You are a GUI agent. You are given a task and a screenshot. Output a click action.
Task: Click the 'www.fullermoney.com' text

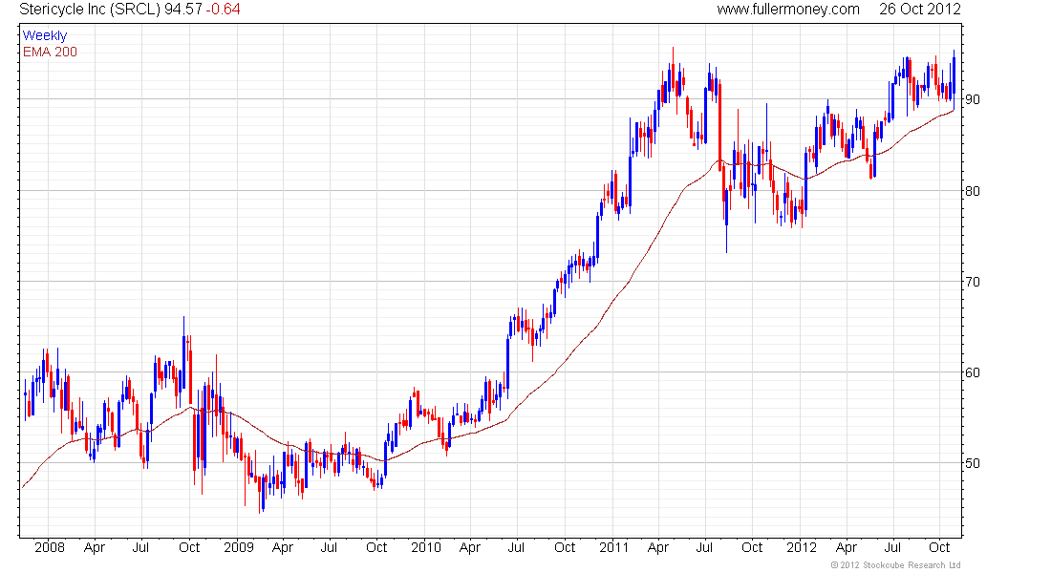(788, 10)
